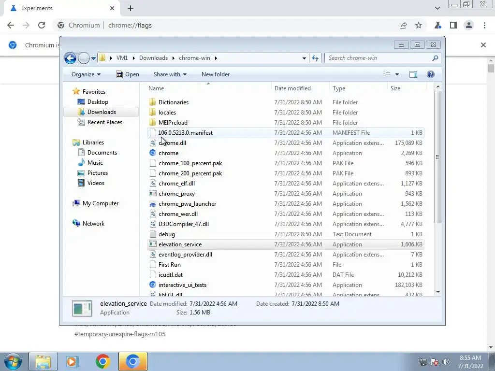This screenshot has height=371, width=495.
Task: Select the debug text document
Action: click(x=167, y=234)
